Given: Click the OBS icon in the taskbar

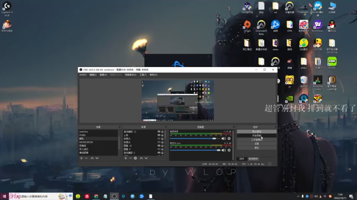Looking at the screenshot, I should tap(114, 196).
